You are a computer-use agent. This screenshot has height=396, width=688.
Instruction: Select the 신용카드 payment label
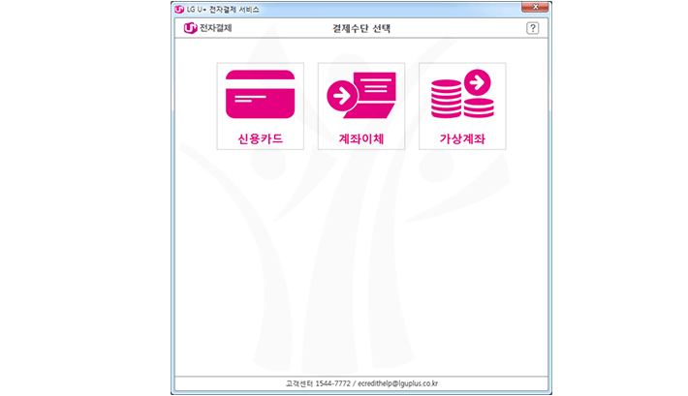(x=260, y=138)
